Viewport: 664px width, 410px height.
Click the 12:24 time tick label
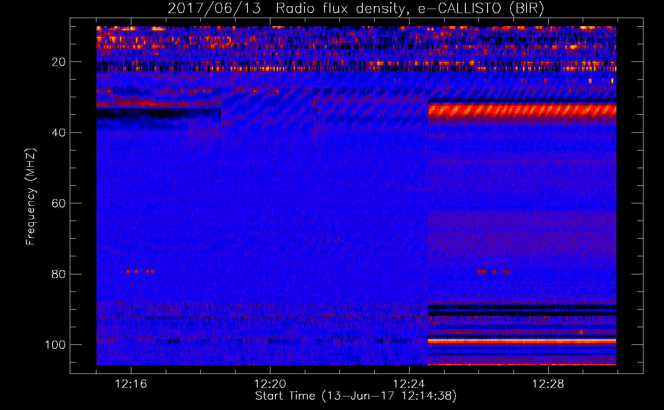[409, 384]
